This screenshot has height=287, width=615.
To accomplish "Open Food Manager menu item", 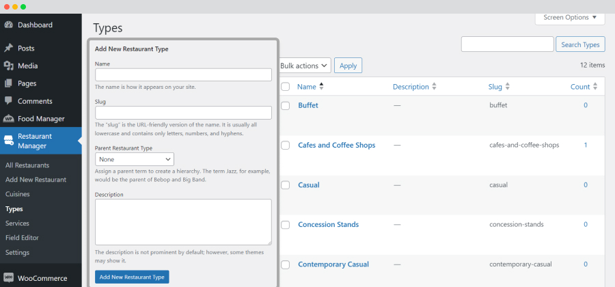I will click(x=41, y=118).
